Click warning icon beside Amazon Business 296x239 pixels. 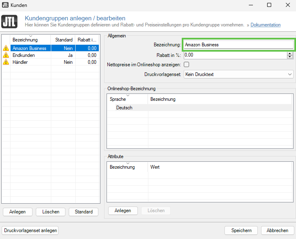pos(6,48)
